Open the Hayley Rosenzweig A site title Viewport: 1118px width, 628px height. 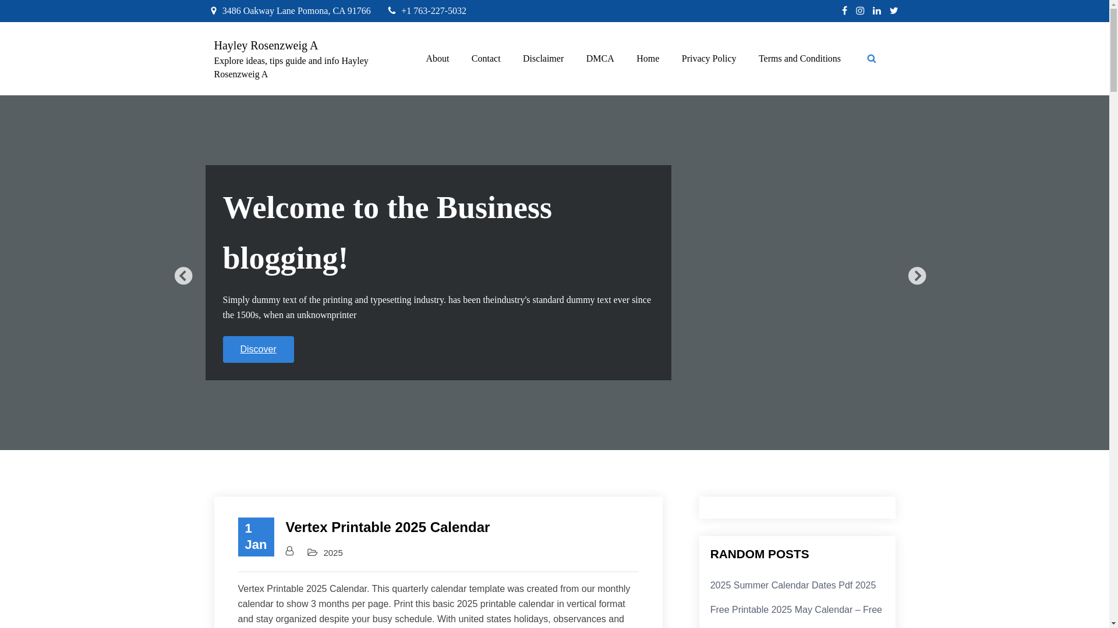[x=266, y=45]
